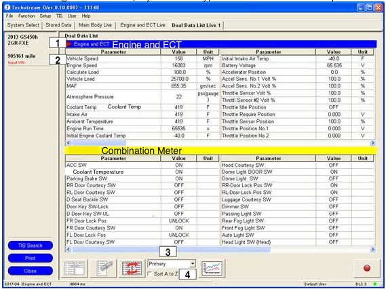Click the Input VIN link
The image size is (390, 289).
16,62
